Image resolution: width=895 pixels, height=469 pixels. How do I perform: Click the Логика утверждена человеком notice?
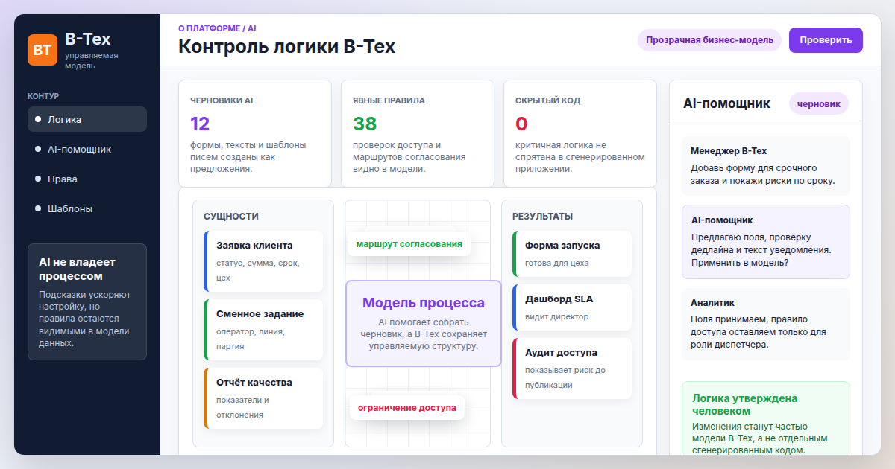(766, 418)
